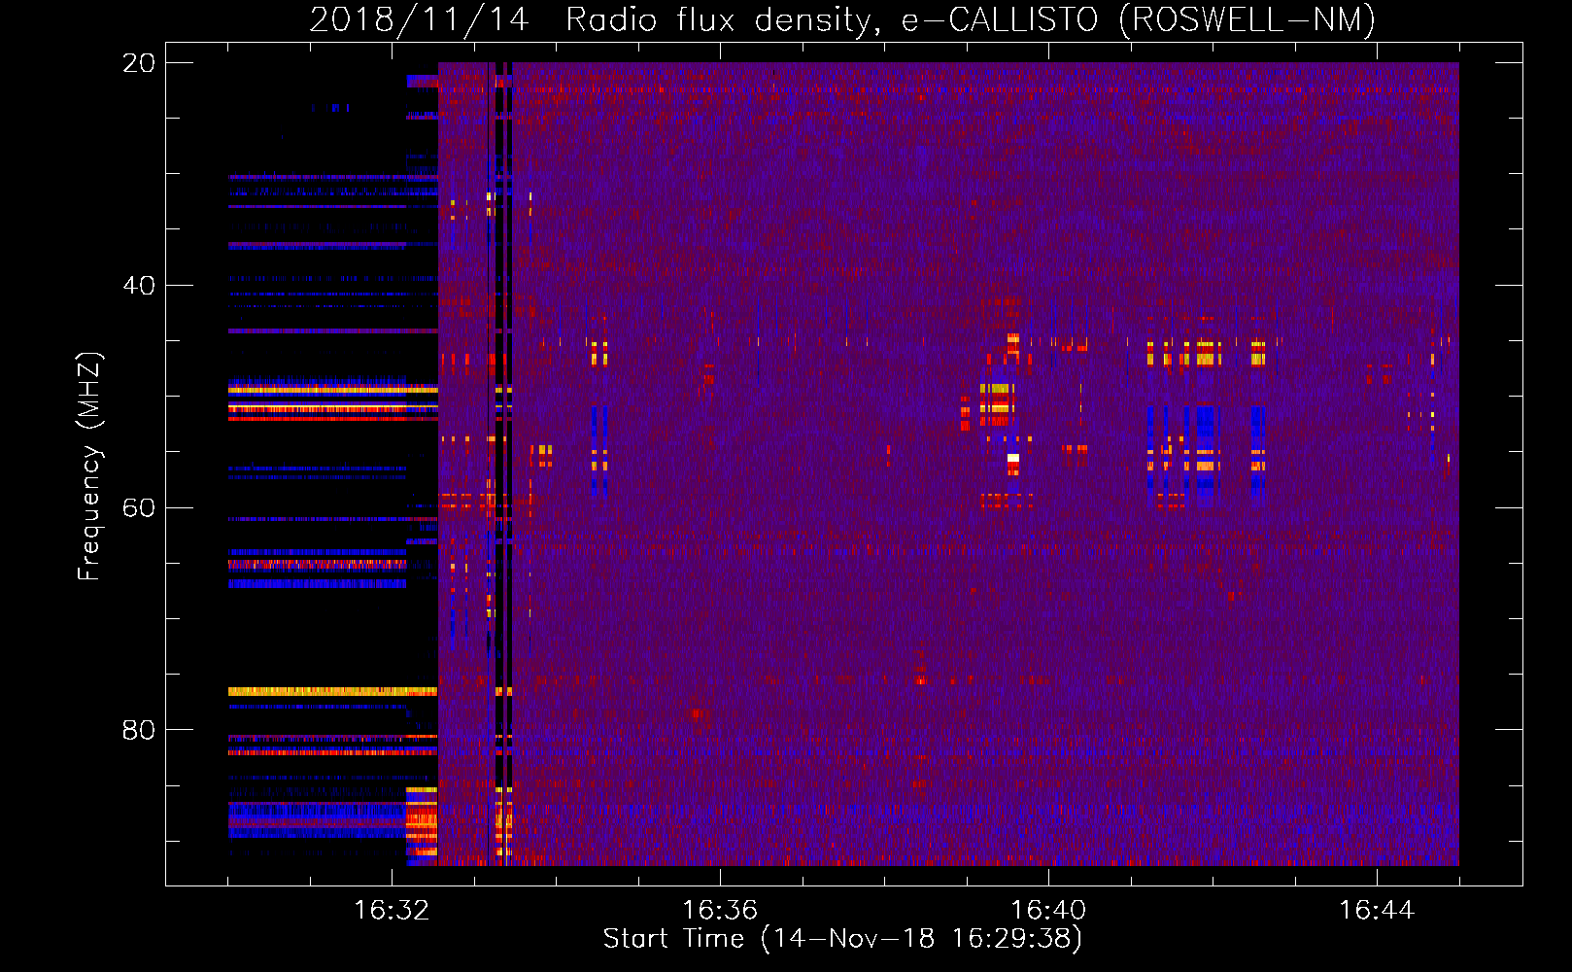Click the 40 frequency tick label
The image size is (1572, 972).
tap(139, 286)
